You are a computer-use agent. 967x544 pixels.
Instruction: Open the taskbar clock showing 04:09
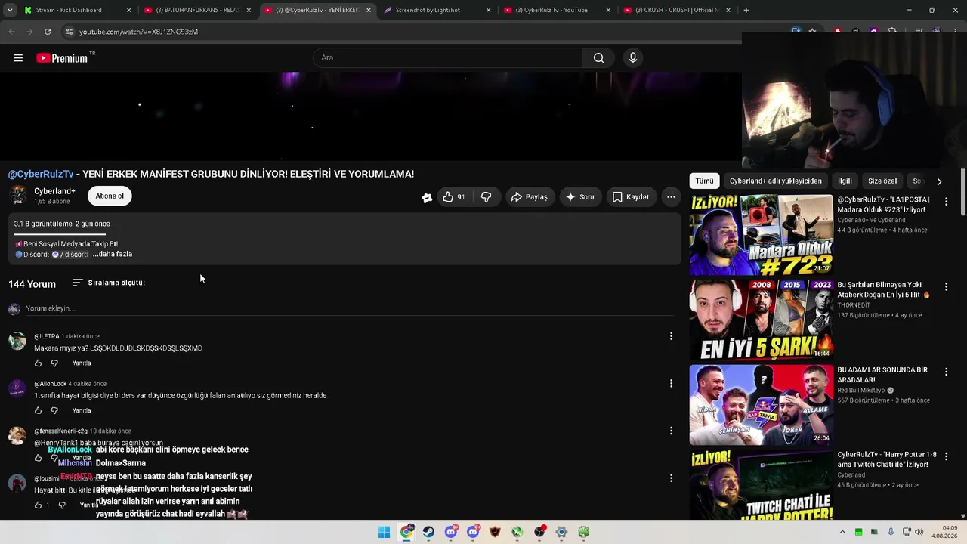click(x=944, y=532)
